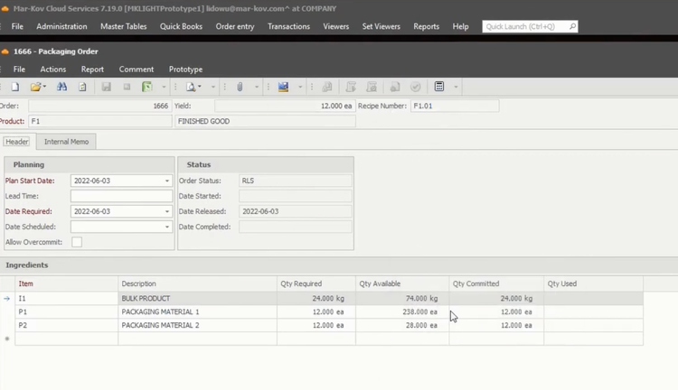Expand the Plan Start Date dropdown
Viewport: 678px width, 390px height.
tap(167, 181)
